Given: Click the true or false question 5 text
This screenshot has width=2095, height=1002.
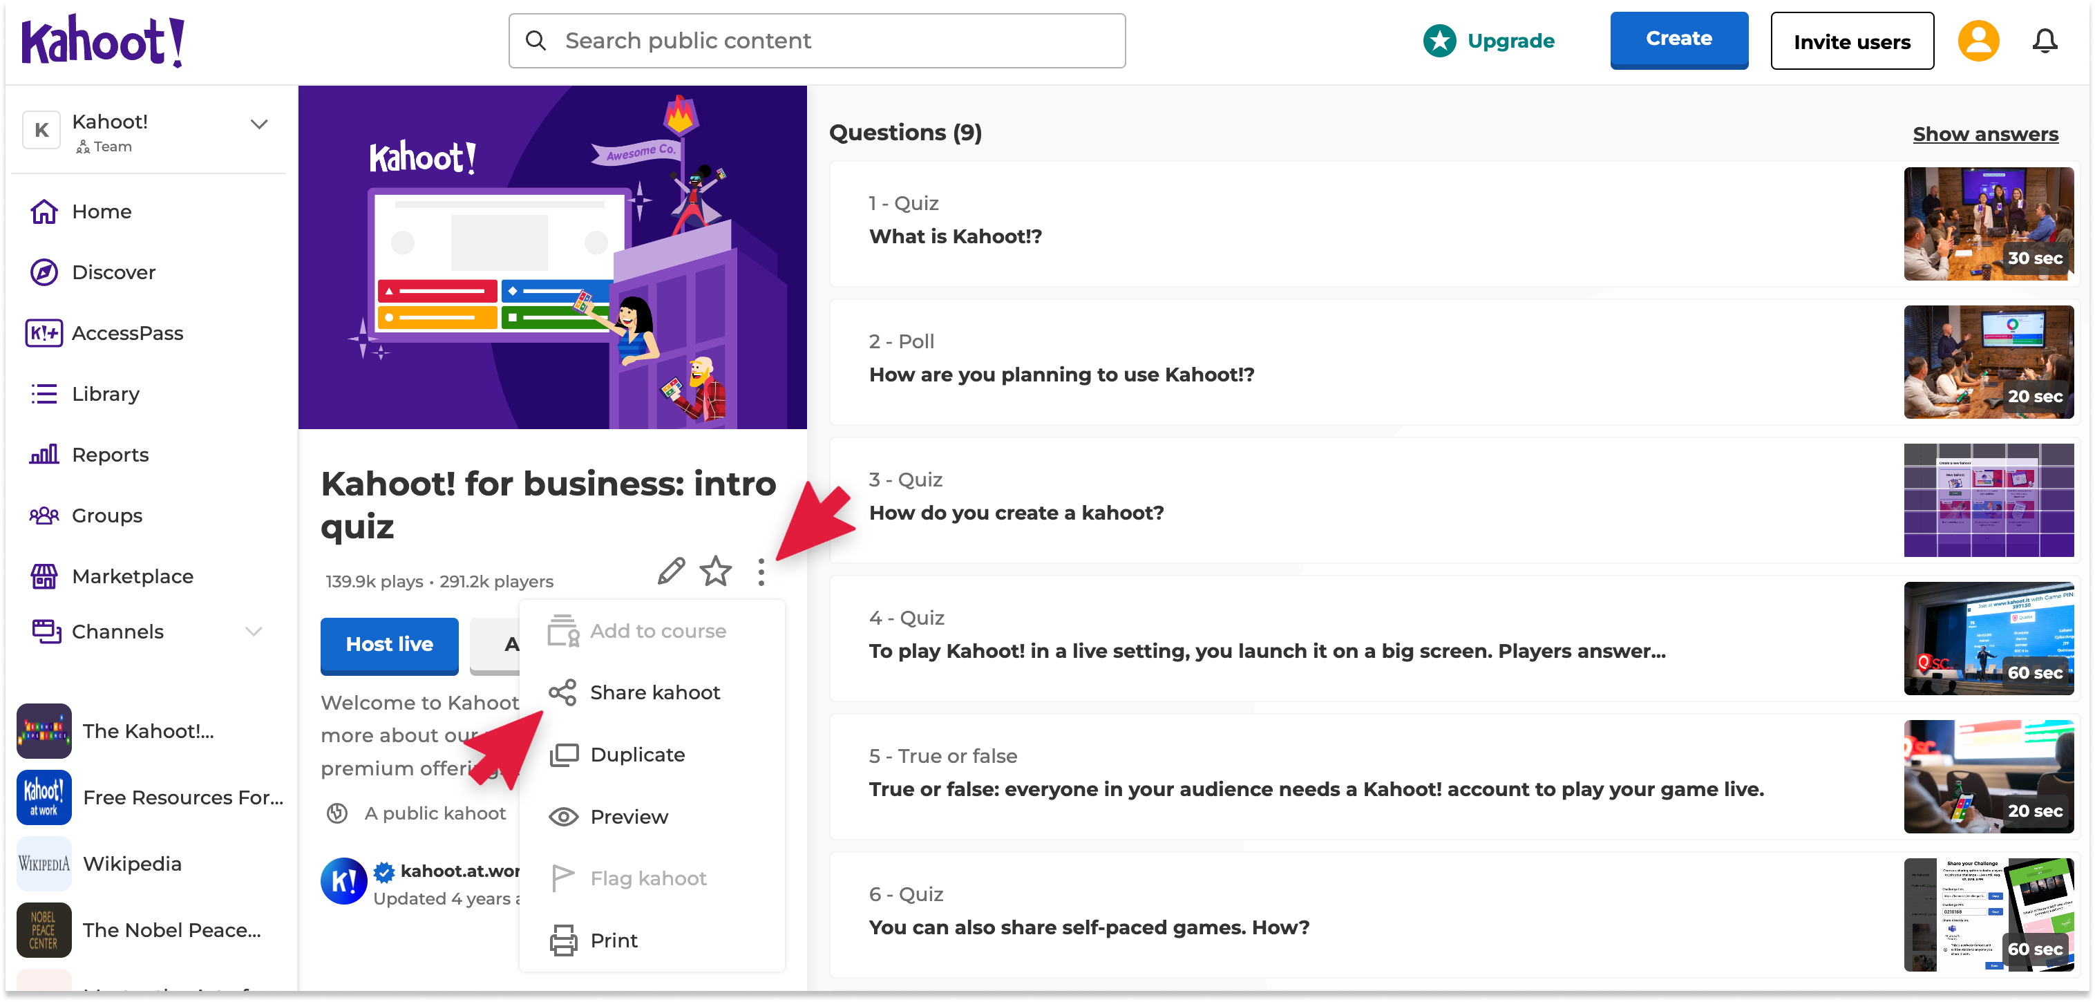Looking at the screenshot, I should coord(1316,790).
